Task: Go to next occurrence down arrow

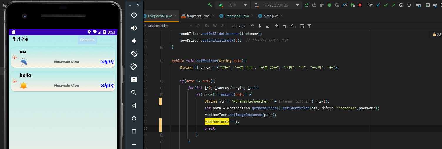Action: pyautogui.click(x=259, y=26)
